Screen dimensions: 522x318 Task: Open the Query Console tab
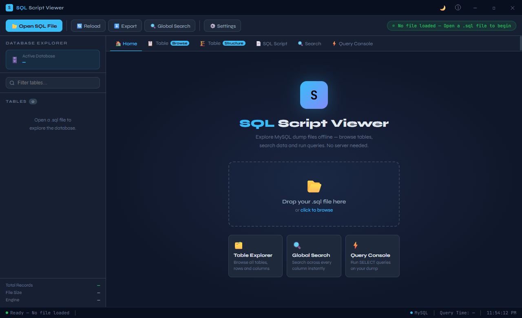pyautogui.click(x=352, y=44)
